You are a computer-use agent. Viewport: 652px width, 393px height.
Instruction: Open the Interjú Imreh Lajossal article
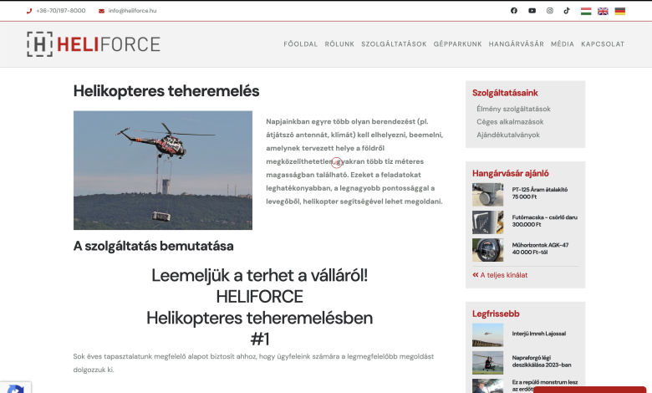[x=538, y=334]
